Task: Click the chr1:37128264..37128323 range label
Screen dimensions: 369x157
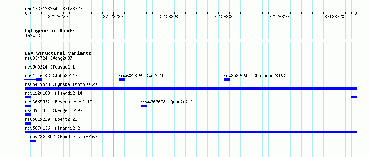Action: (x=53, y=9)
